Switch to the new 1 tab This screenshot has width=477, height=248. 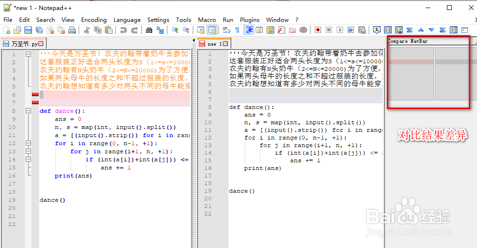(x=214, y=44)
